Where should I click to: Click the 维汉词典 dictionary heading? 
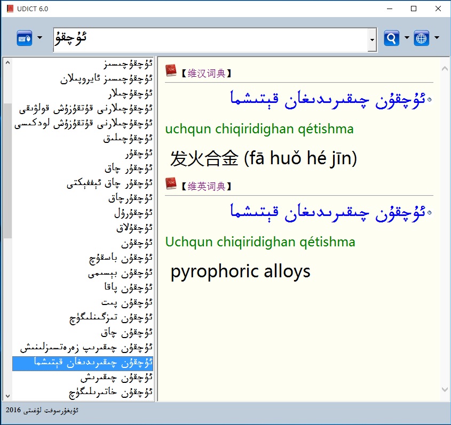(206, 74)
